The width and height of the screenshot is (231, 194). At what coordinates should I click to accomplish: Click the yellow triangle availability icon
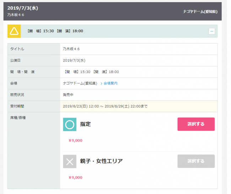pyautogui.click(x=14, y=31)
